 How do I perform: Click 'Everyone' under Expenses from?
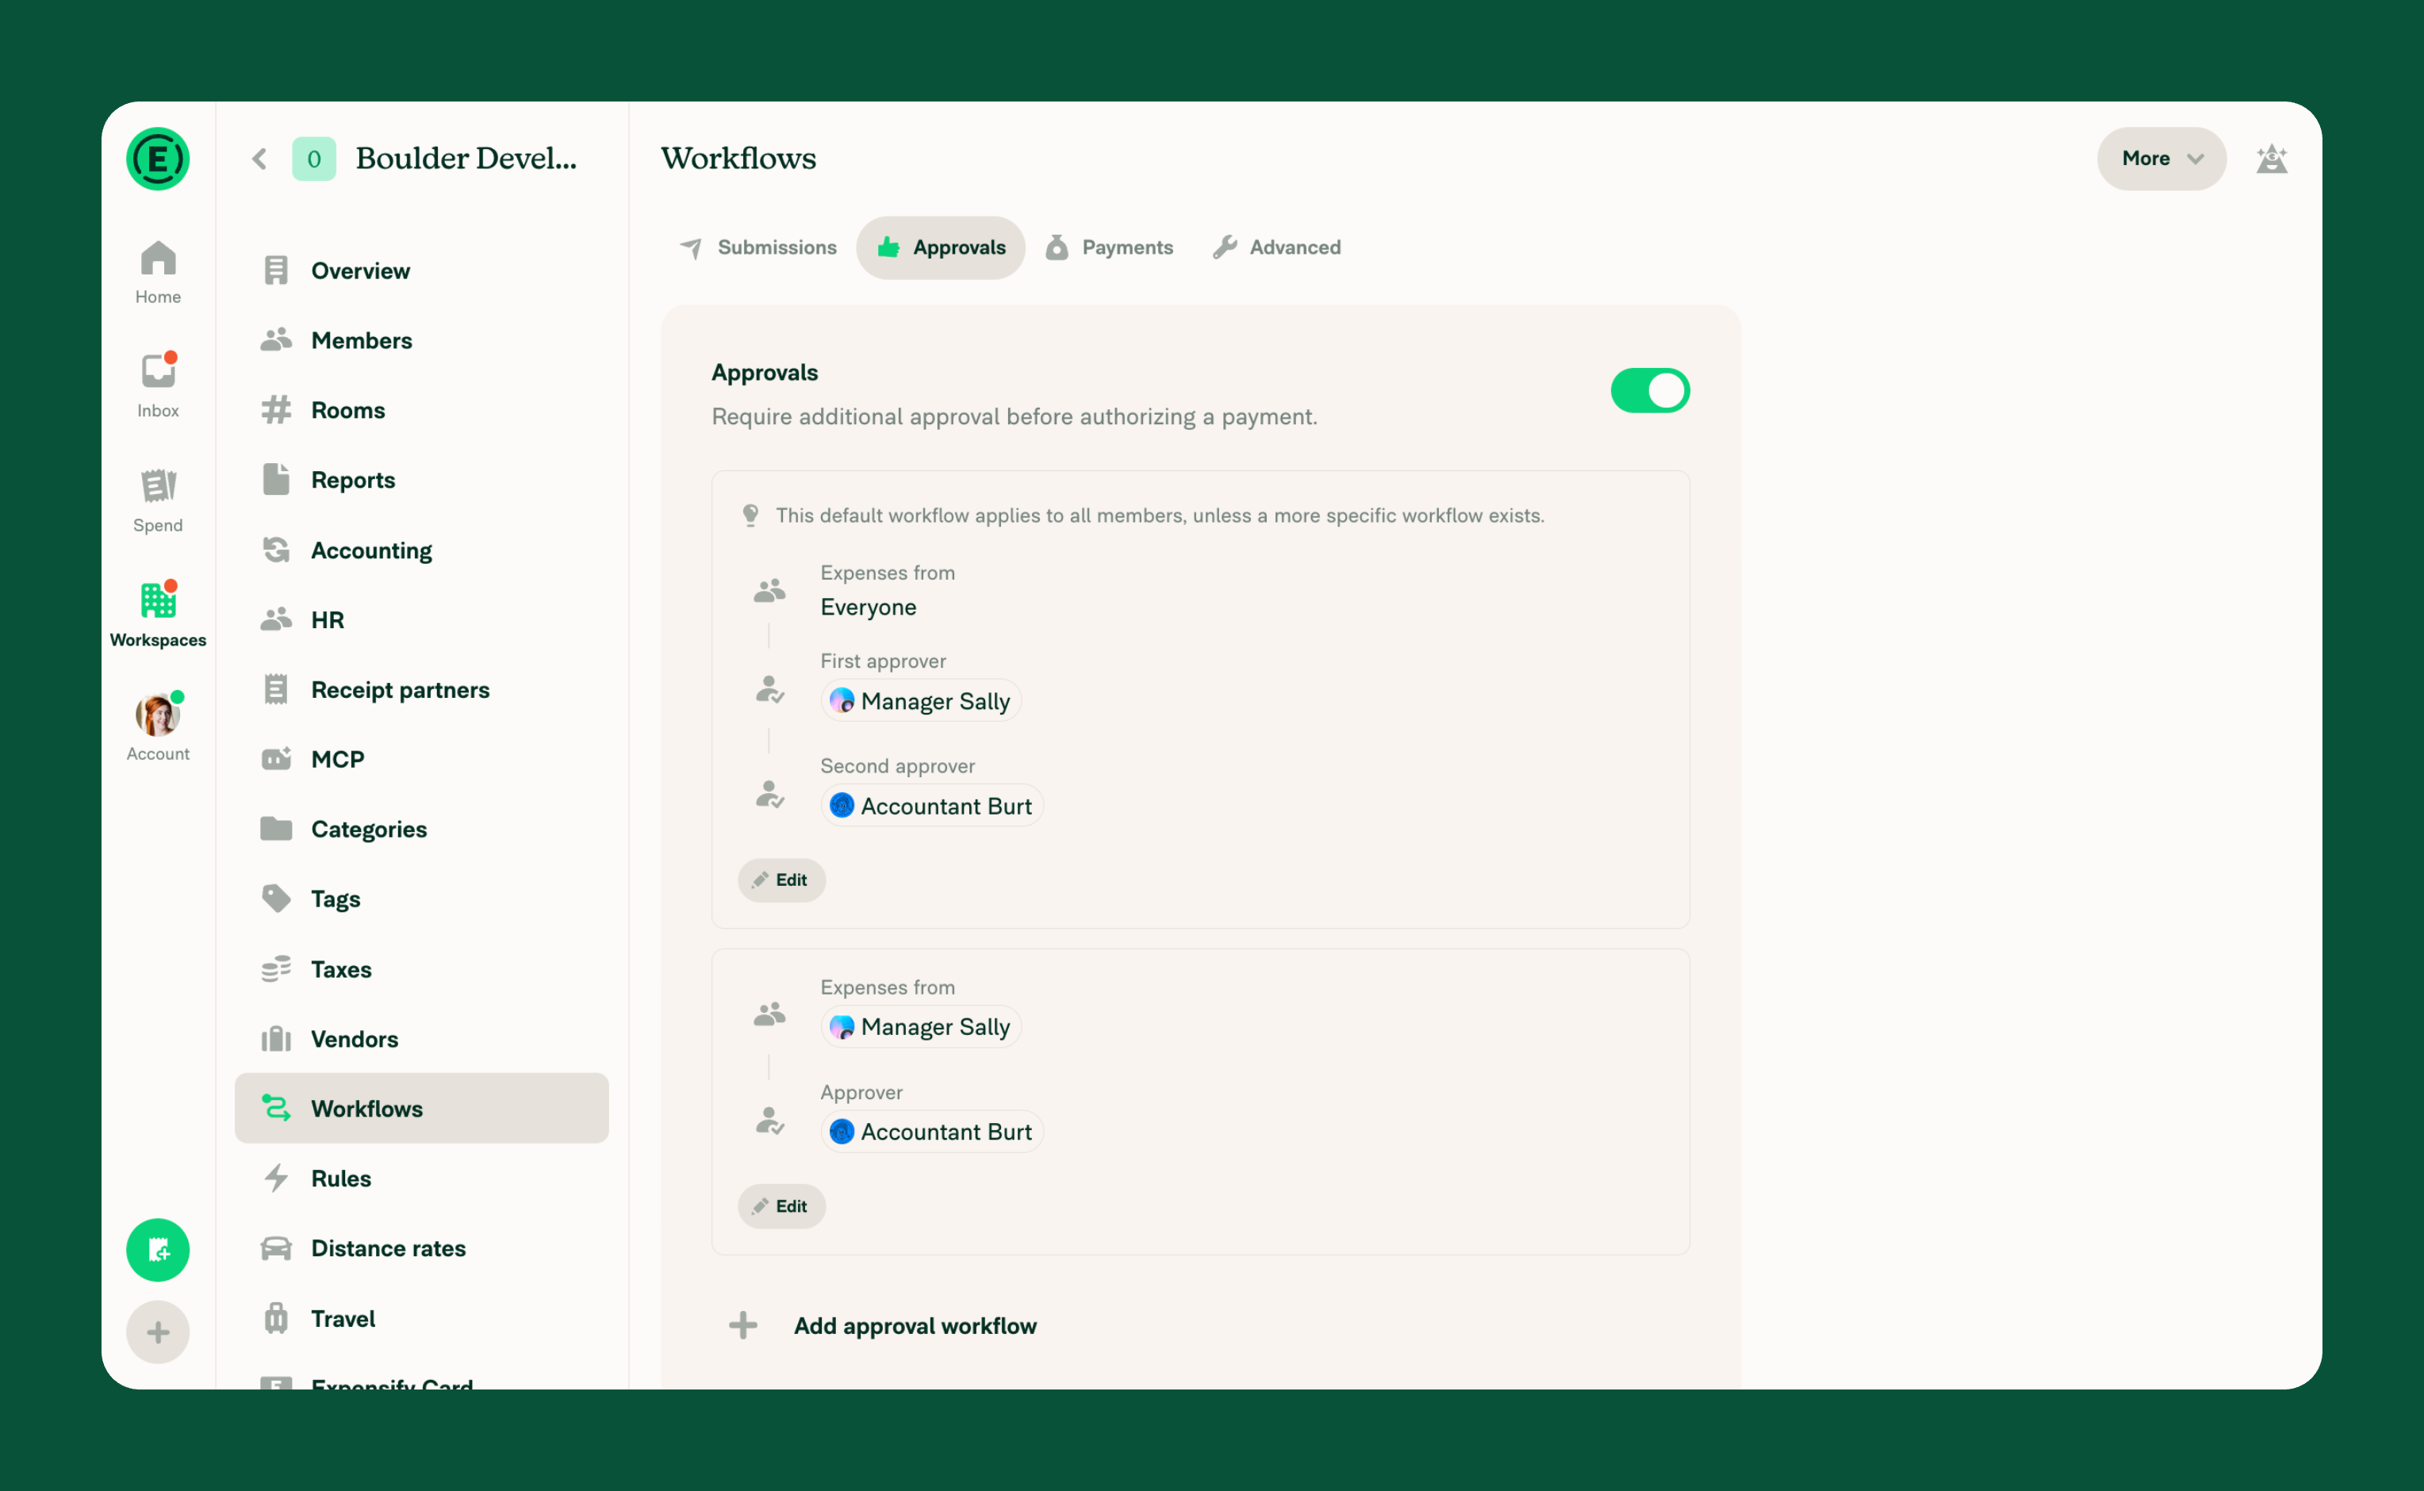[x=869, y=607]
